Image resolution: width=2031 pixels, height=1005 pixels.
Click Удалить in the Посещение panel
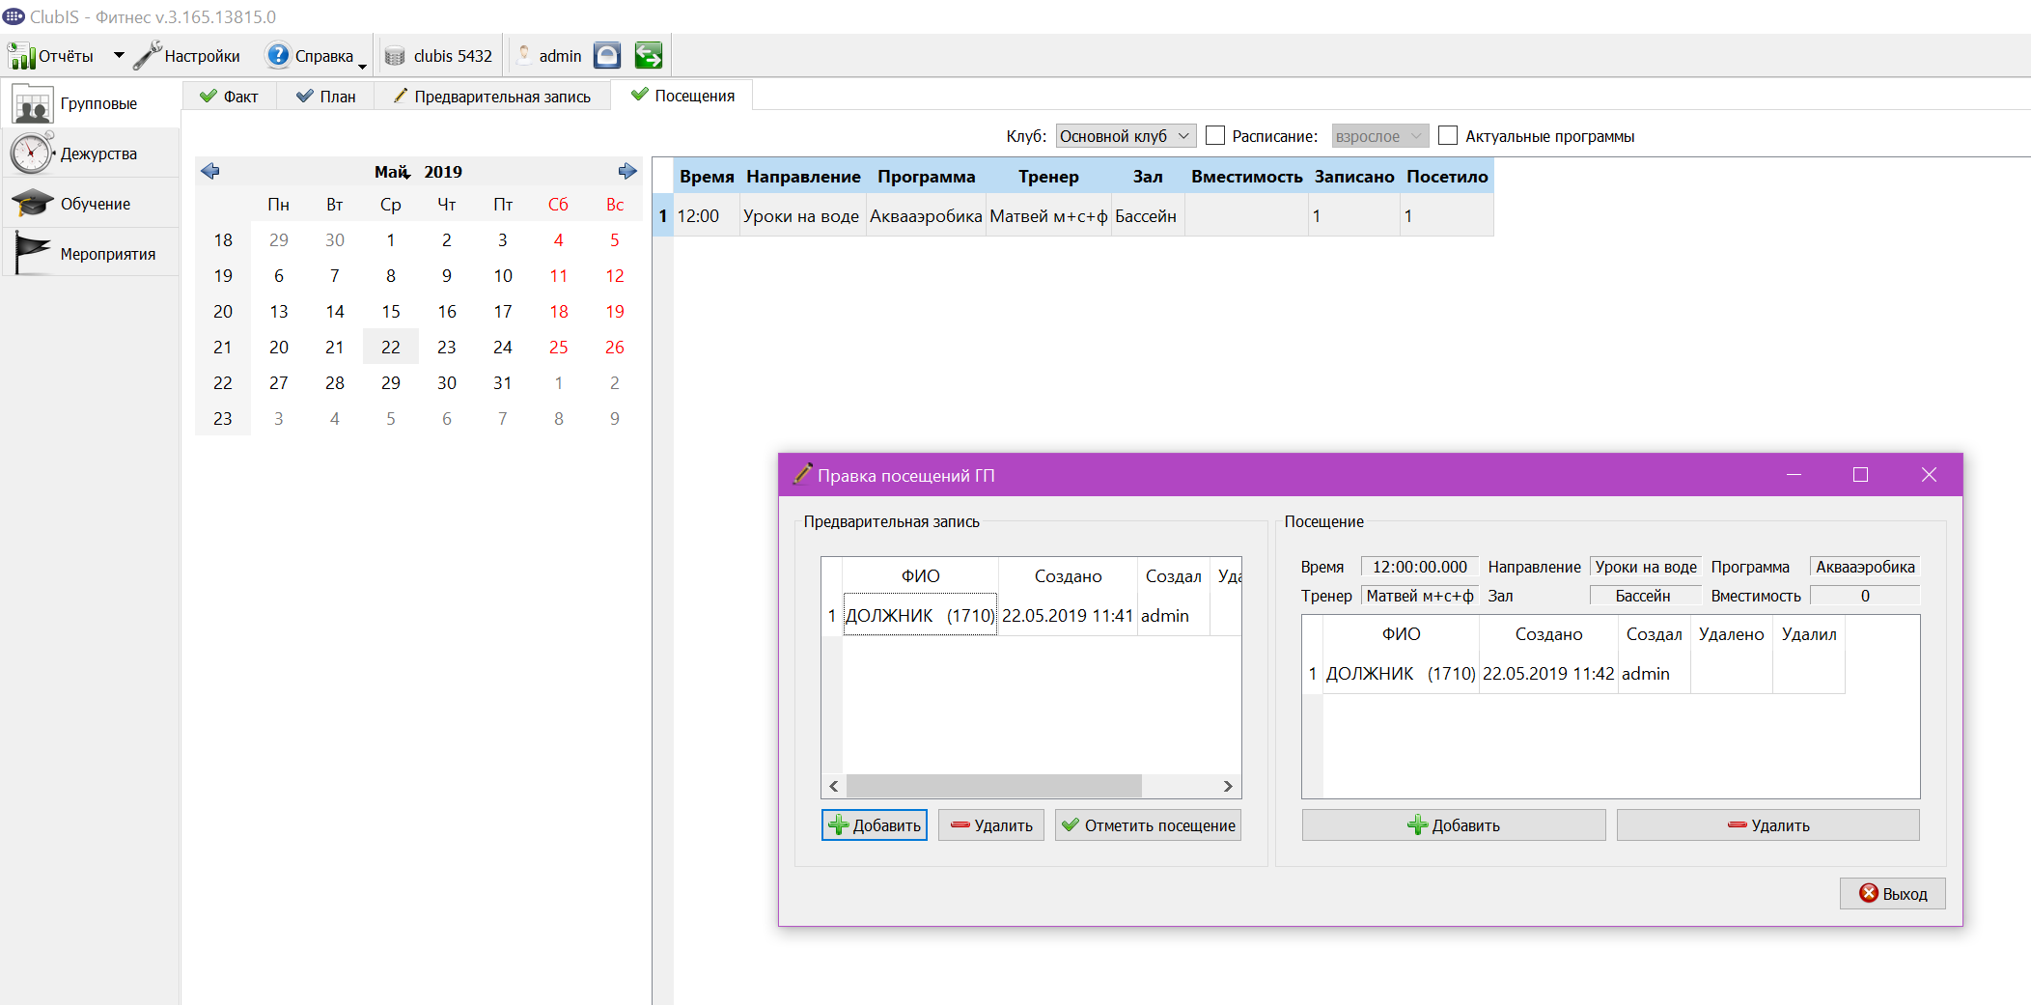pos(1768,825)
